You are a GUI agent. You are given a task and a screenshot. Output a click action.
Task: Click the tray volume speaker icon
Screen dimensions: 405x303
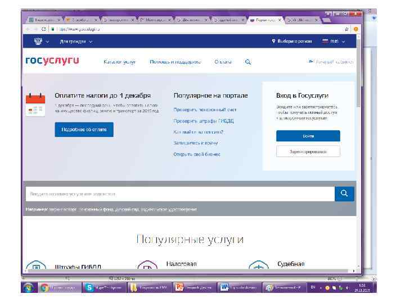(347, 288)
